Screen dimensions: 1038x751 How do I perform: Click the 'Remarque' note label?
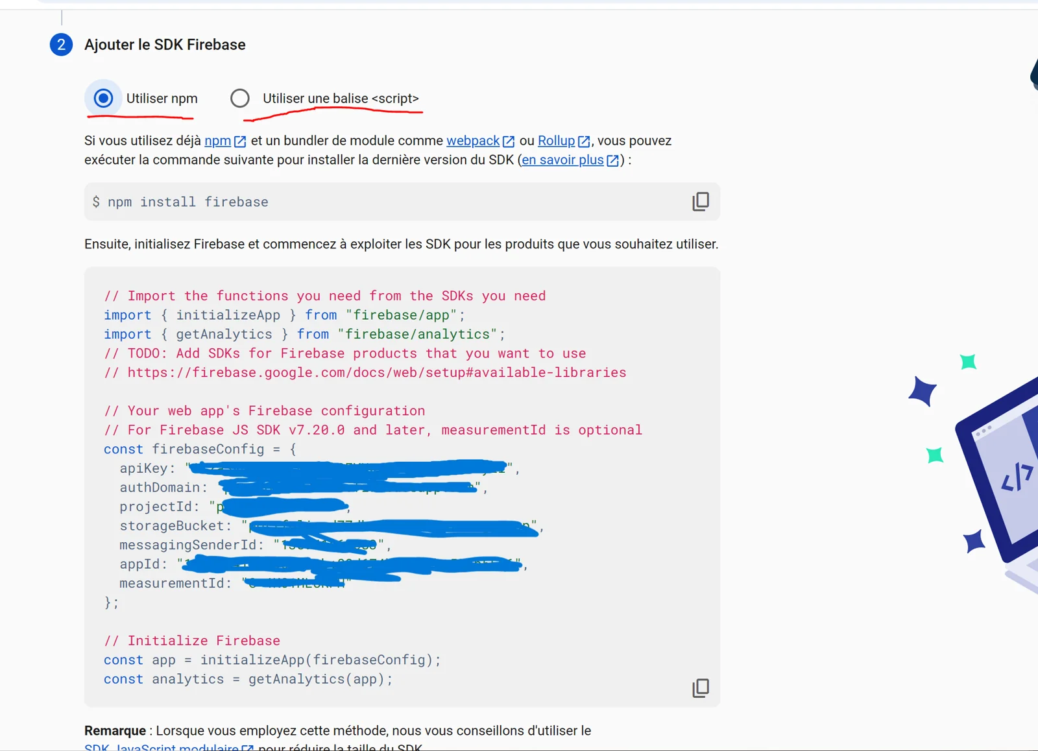click(x=115, y=730)
